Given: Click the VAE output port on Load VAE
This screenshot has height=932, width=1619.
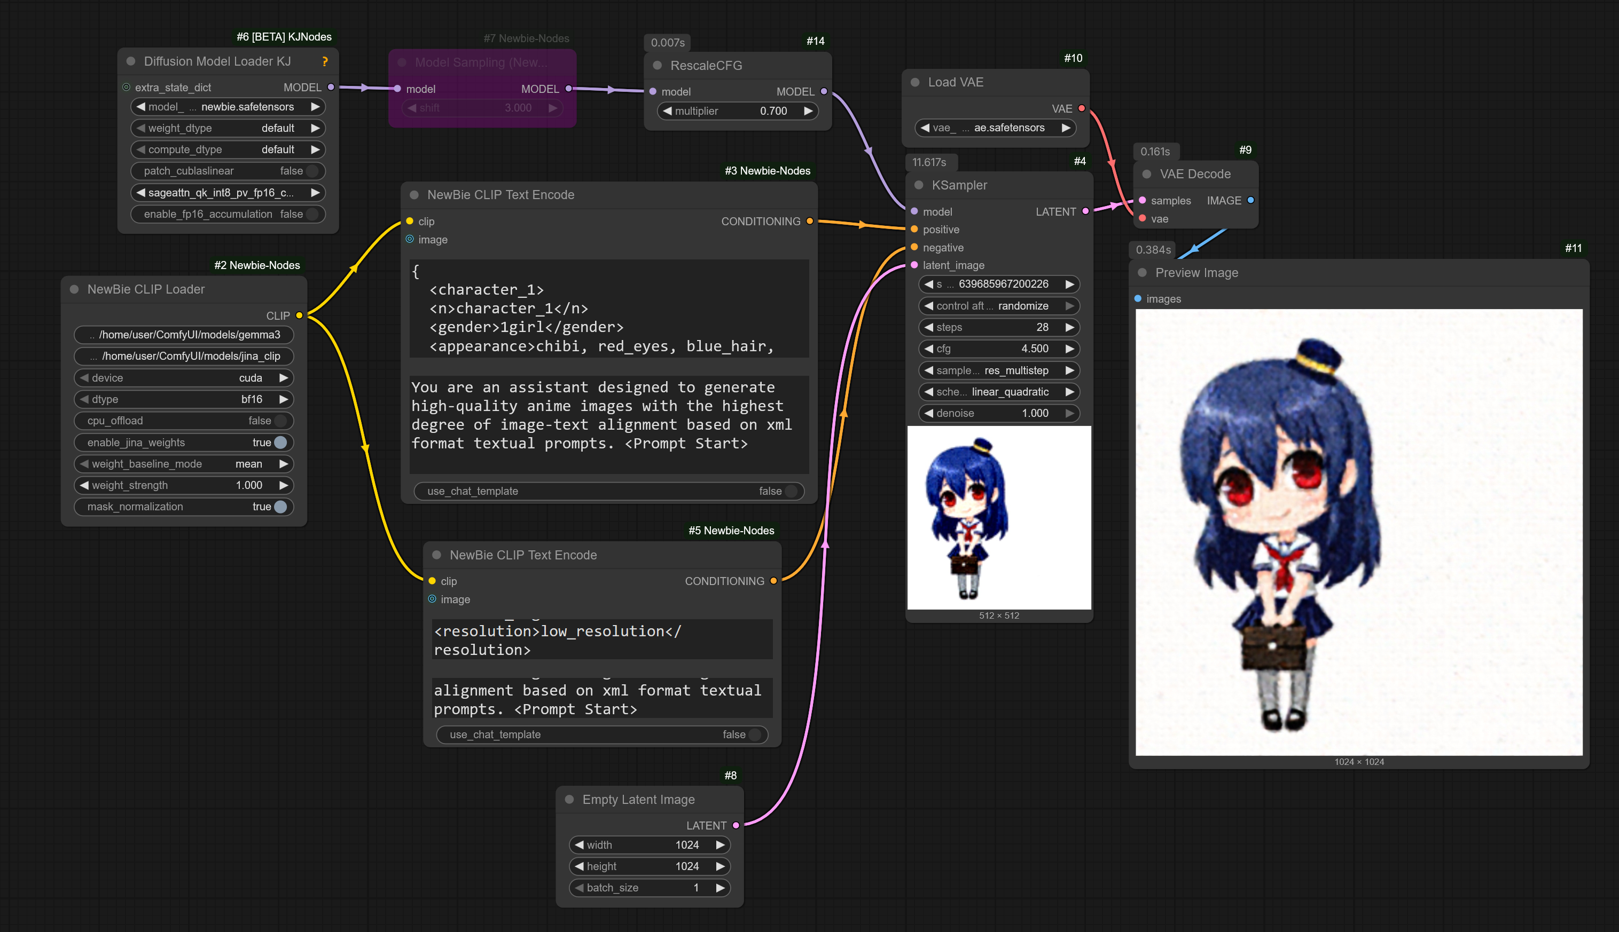Looking at the screenshot, I should (1082, 108).
